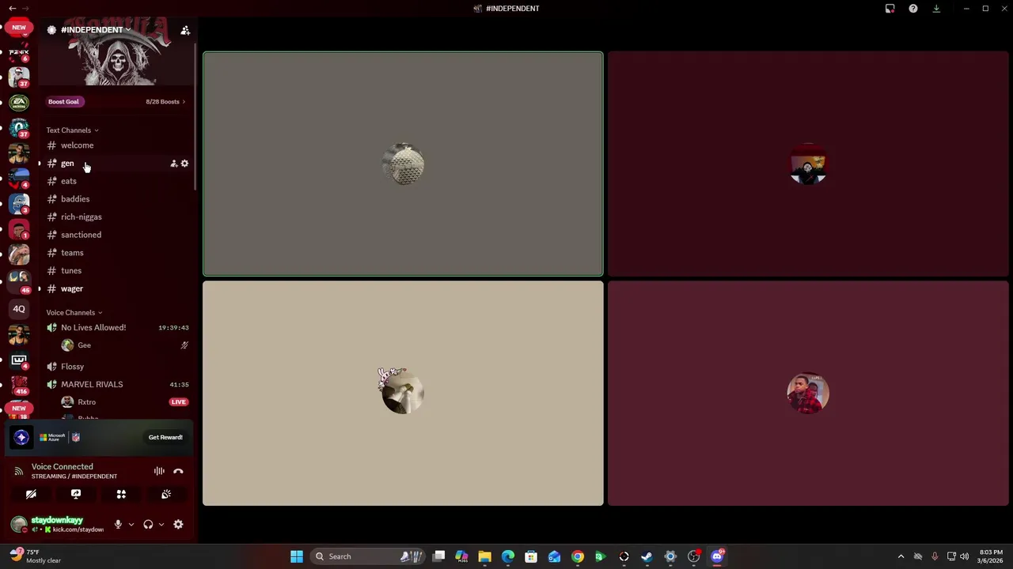The width and height of the screenshot is (1013, 569).
Task: Click the Boost Goal badge
Action: coord(63,101)
